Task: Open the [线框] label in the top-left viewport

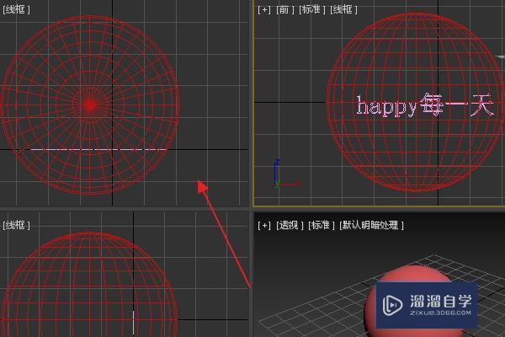Action: pos(16,9)
